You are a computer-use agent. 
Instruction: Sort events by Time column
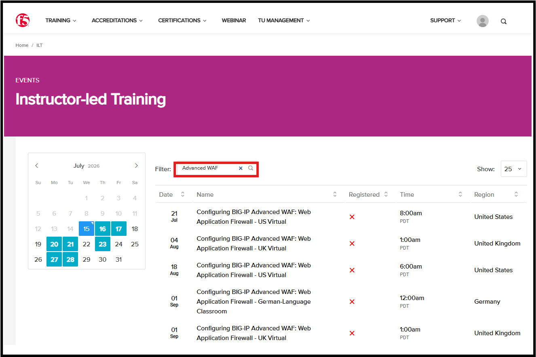tap(460, 194)
